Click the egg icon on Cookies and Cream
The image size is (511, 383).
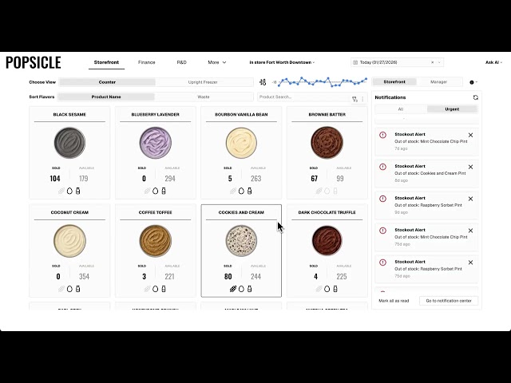pos(241,289)
